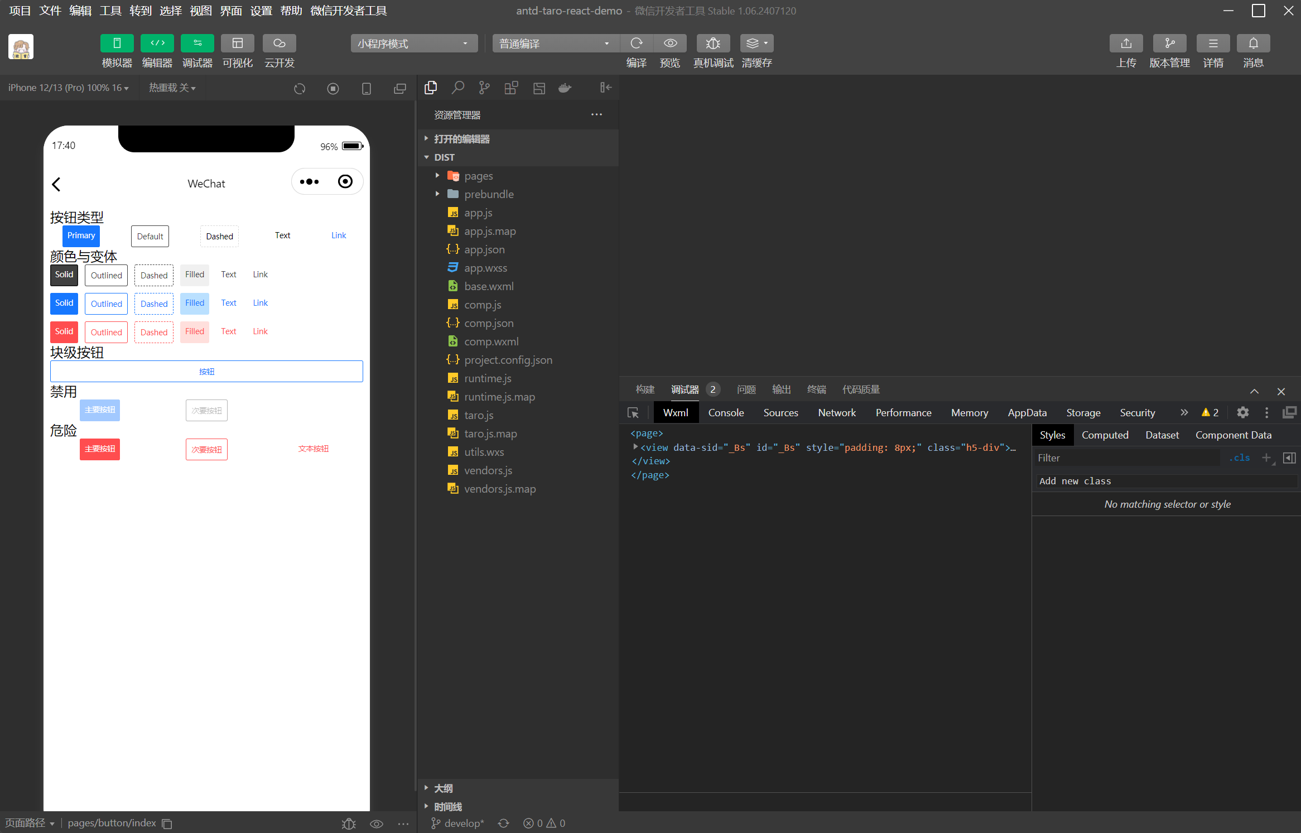Open messages bell icon
Screen dimensions: 1301x833
(x=1253, y=43)
